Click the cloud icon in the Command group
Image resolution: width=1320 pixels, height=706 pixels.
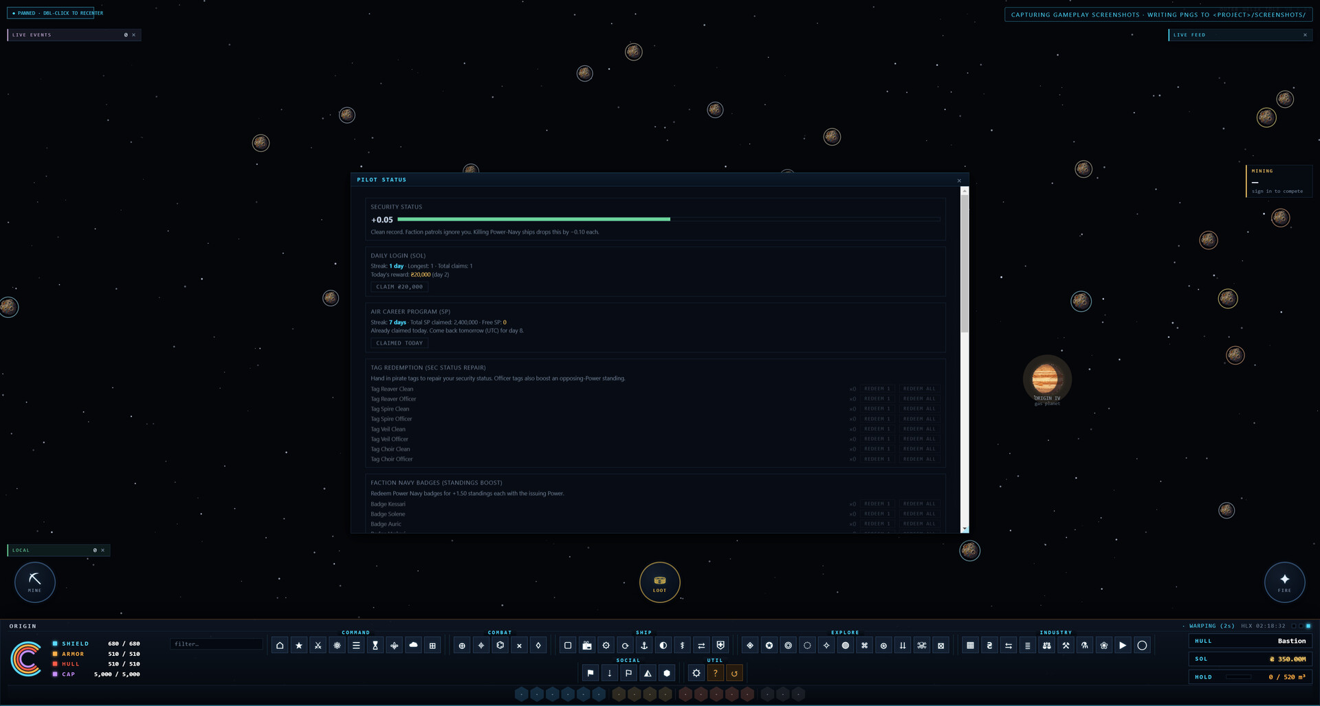pyautogui.click(x=413, y=646)
